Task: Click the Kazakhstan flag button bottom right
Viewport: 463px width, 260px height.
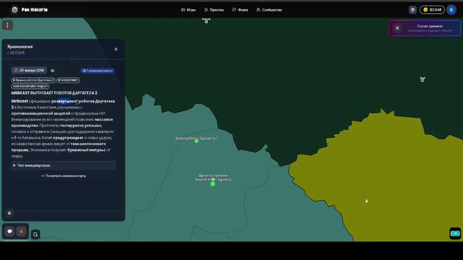Action: [x=455, y=233]
